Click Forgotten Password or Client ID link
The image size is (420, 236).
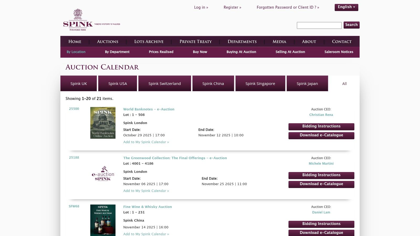(x=288, y=7)
